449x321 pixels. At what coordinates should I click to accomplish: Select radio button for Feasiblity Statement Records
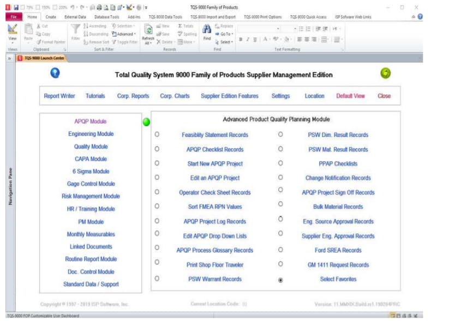click(x=157, y=134)
